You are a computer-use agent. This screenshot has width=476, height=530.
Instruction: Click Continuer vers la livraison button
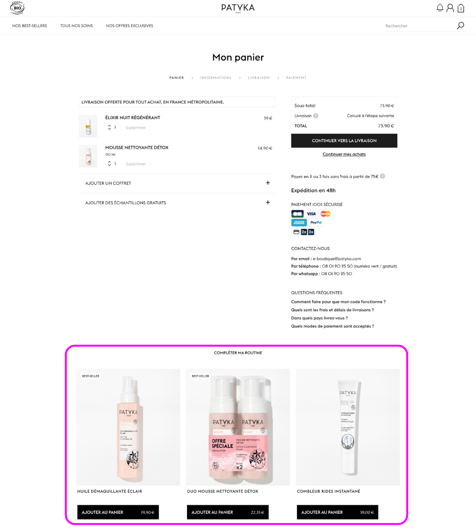(x=344, y=141)
